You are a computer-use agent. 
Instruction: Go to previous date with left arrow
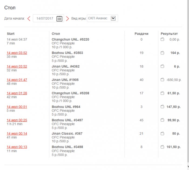point(29,18)
